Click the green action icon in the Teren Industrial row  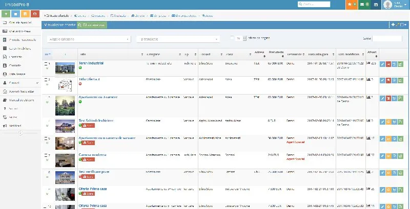coord(400,64)
